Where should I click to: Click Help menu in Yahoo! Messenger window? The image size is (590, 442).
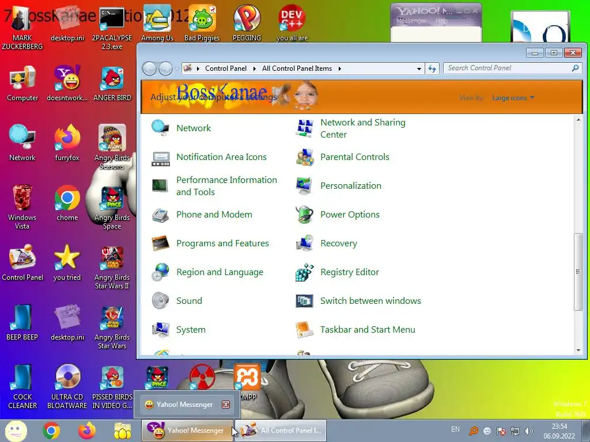[x=441, y=21]
